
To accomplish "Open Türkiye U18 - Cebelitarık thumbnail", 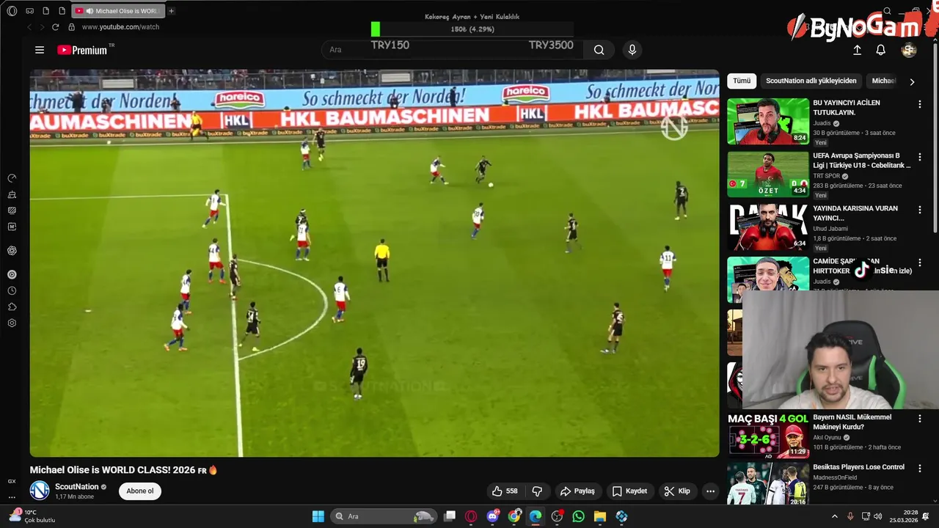I will [x=768, y=175].
